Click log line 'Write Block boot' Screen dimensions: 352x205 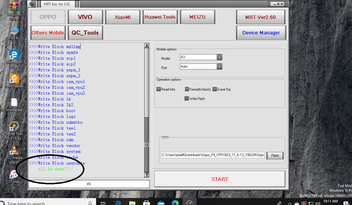52,111
